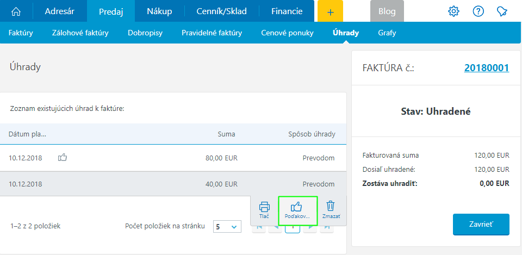Viewport: 522px width, 255px height.
Task: Open help via the question mark icon
Action: pos(478,11)
